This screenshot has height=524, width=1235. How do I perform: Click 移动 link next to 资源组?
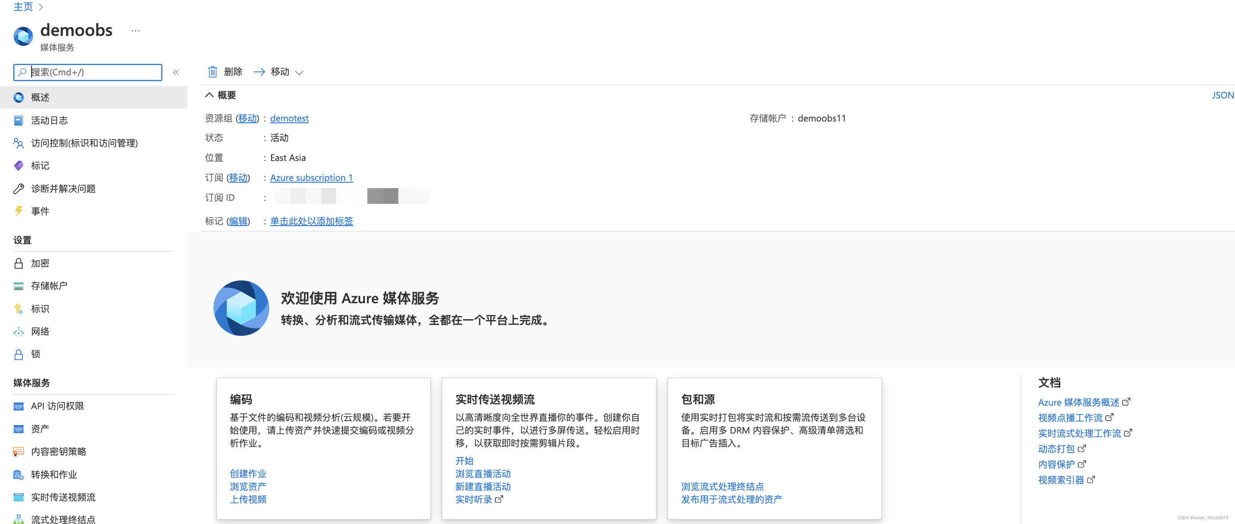[x=248, y=118]
